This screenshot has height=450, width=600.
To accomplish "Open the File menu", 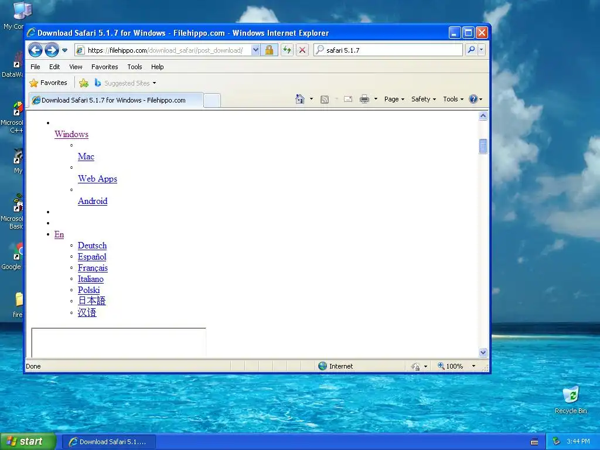I will pos(35,67).
